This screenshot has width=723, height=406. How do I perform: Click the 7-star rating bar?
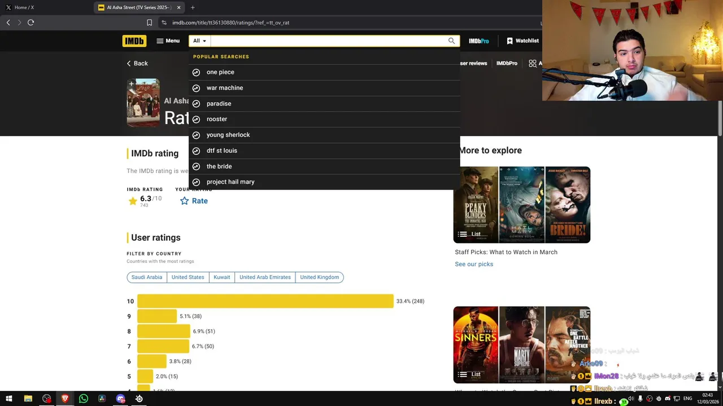[x=163, y=346]
